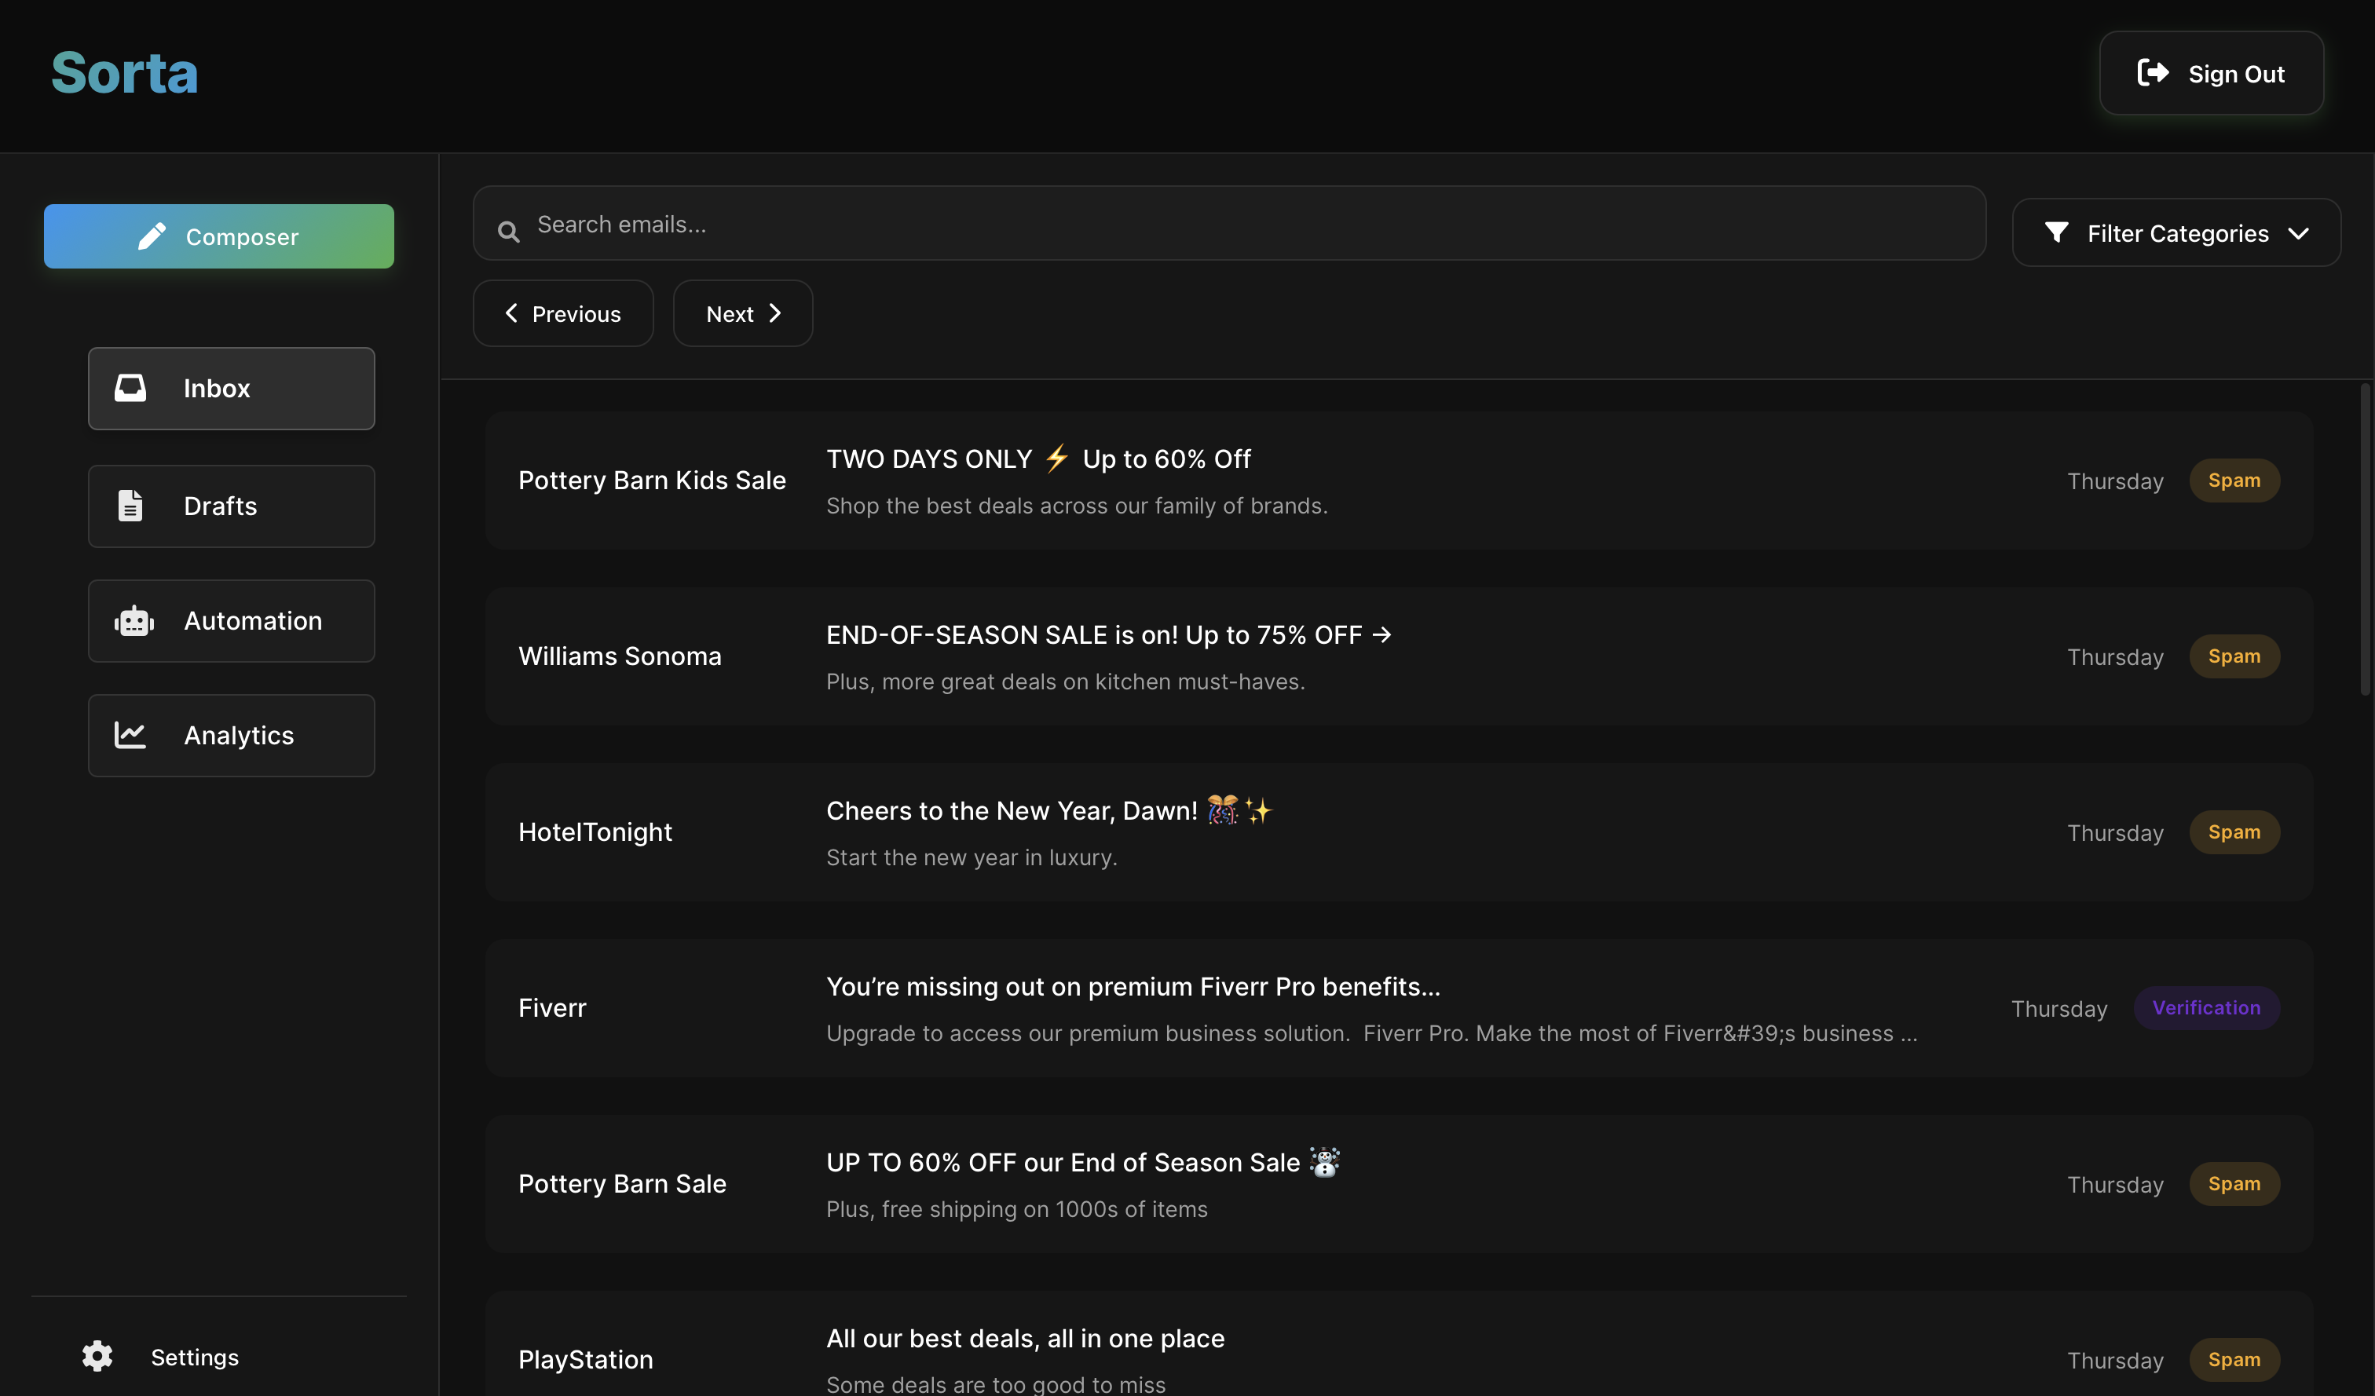Click the Spam tag on Pottery Barn Sale email
Image resolution: width=2375 pixels, height=1396 pixels.
[2234, 1184]
